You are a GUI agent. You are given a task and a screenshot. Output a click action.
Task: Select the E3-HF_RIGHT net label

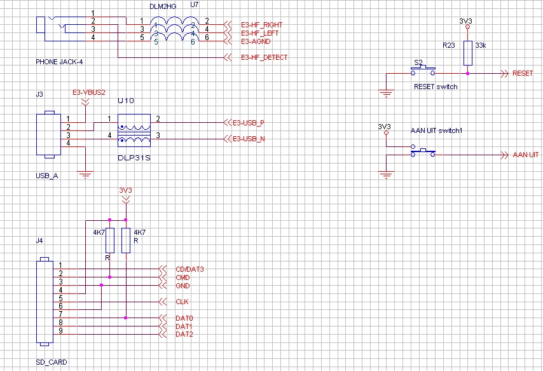click(262, 25)
